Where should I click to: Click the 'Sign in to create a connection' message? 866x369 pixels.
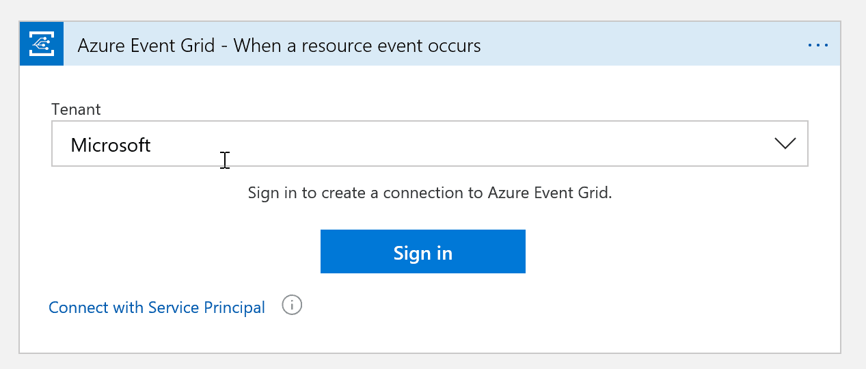pos(430,193)
